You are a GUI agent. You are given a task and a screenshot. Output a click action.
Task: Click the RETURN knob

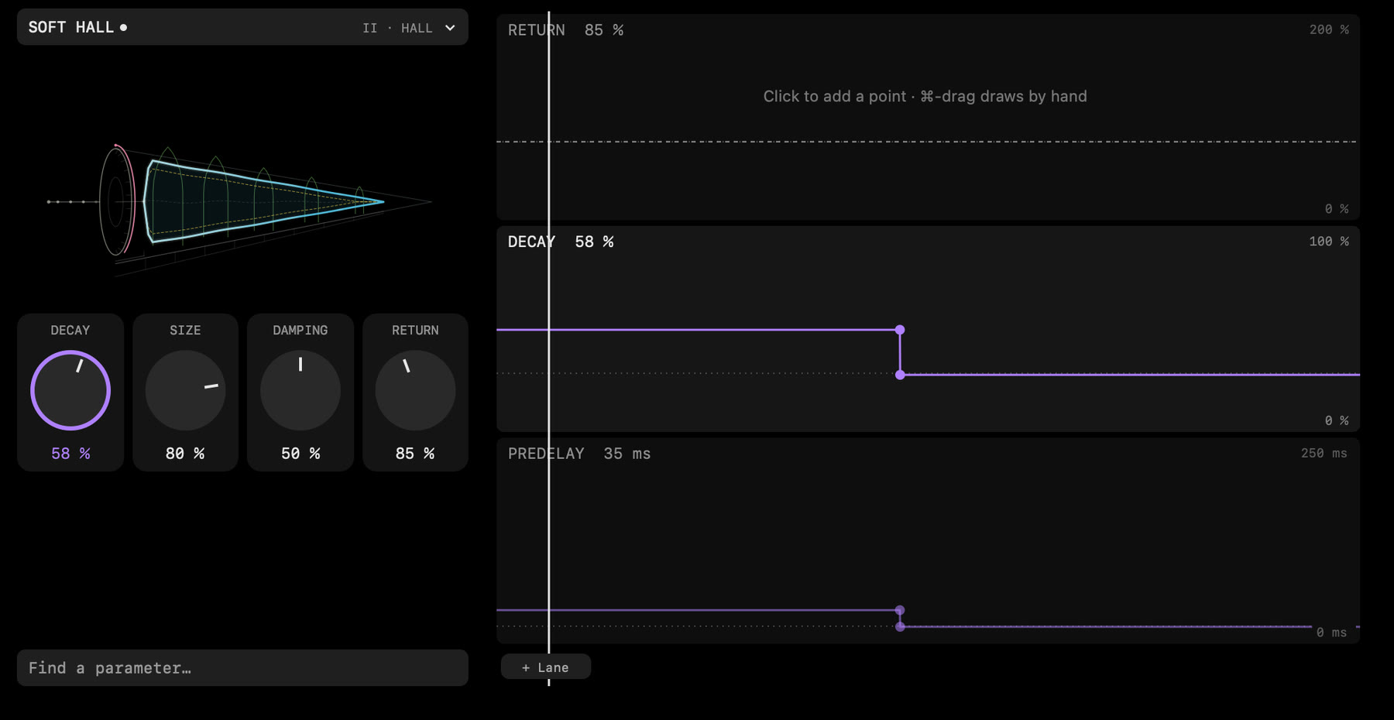415,390
